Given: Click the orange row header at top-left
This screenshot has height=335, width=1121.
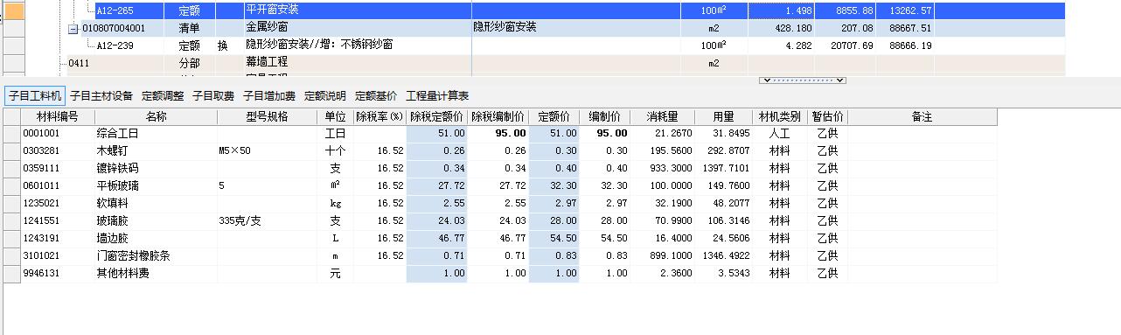Looking at the screenshot, I should [15, 10].
